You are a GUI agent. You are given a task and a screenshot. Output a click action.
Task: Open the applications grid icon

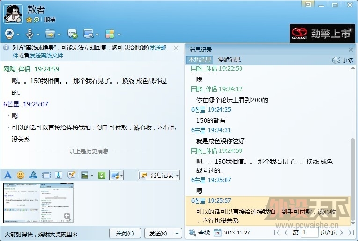110,34
